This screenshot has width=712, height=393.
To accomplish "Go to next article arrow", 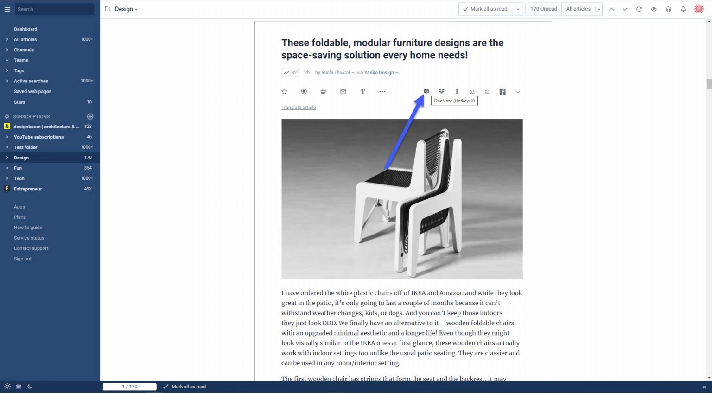I will [x=625, y=9].
